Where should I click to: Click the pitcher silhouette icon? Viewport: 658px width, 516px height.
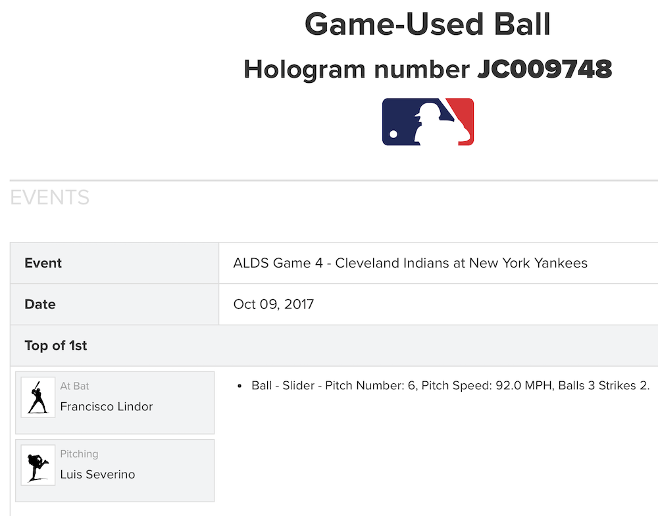[x=38, y=465]
